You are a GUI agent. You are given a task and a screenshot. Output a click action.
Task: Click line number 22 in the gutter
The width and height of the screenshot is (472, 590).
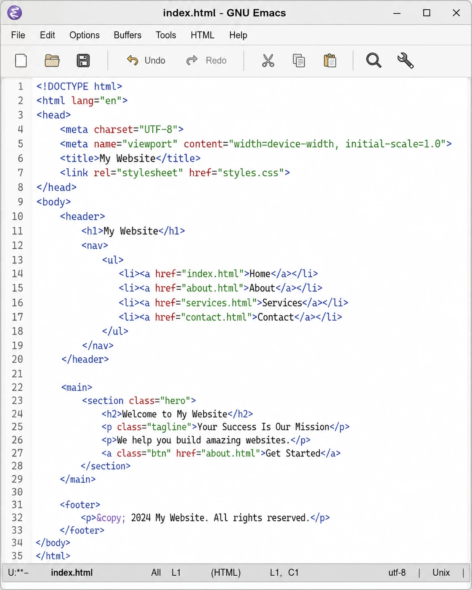point(17,388)
